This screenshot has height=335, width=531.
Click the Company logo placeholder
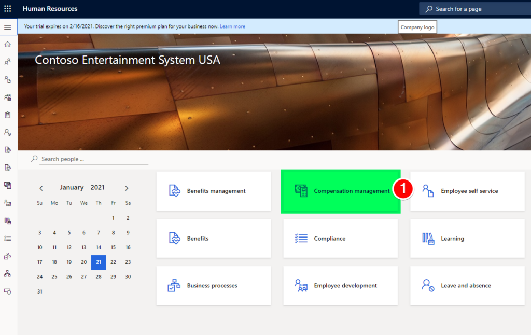click(x=417, y=27)
